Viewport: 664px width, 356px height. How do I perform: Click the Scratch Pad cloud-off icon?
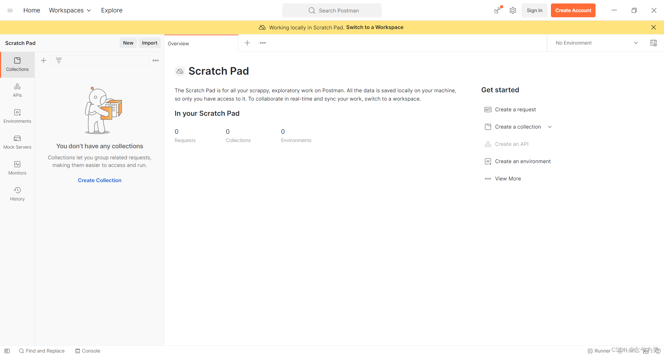180,71
